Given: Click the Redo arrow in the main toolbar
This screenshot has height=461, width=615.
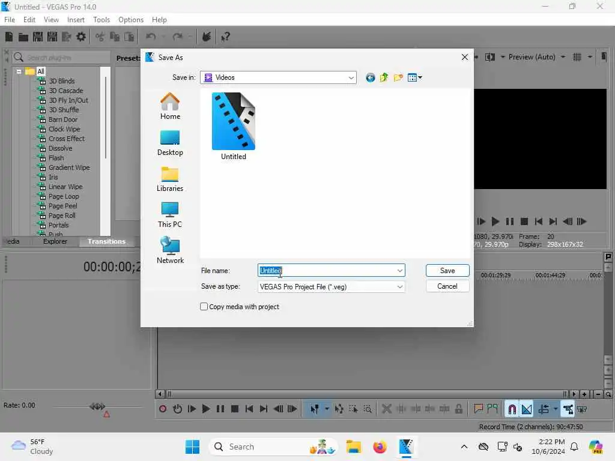Looking at the screenshot, I should [x=178, y=37].
